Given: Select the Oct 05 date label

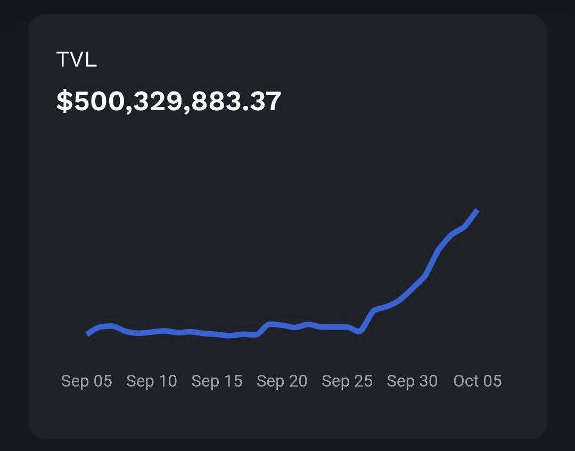Looking at the screenshot, I should click(x=478, y=381).
